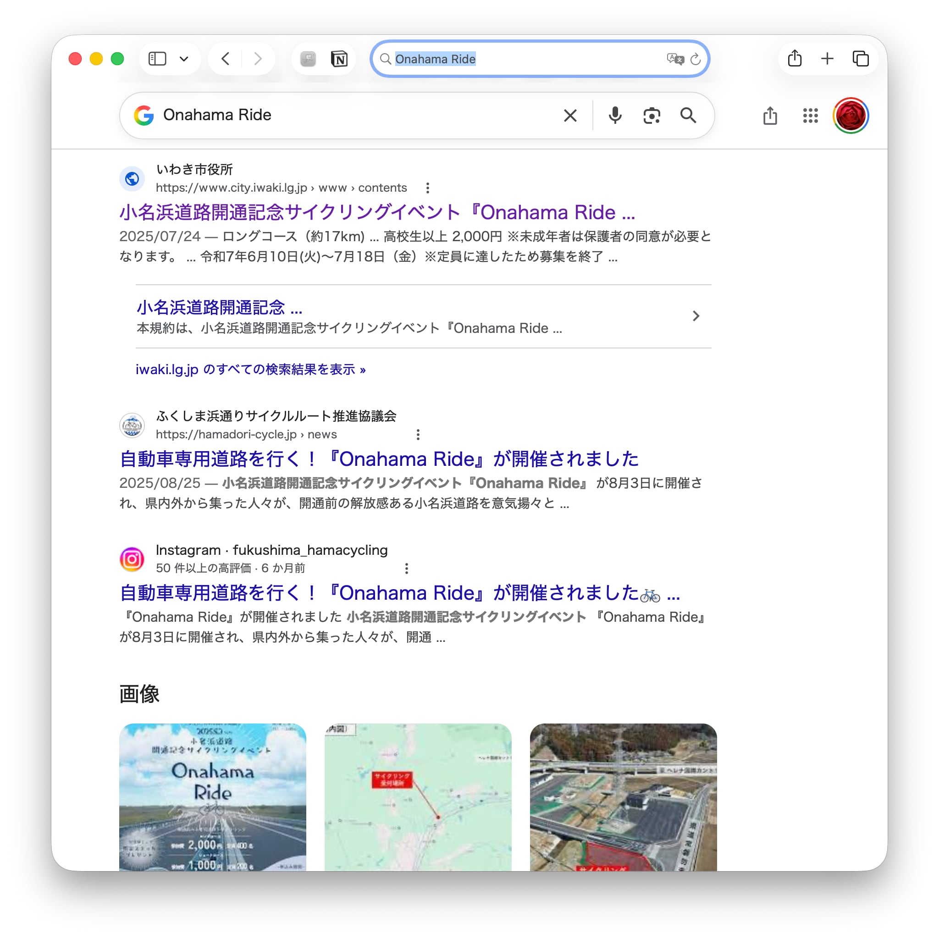939x939 pixels.
Task: Reload the page using the refresh icon
Action: (696, 59)
